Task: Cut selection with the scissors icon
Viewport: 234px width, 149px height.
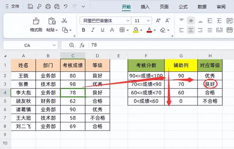Action: [64, 21]
